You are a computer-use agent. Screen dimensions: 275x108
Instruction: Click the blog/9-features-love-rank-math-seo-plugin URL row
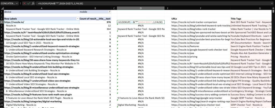[41, 95]
